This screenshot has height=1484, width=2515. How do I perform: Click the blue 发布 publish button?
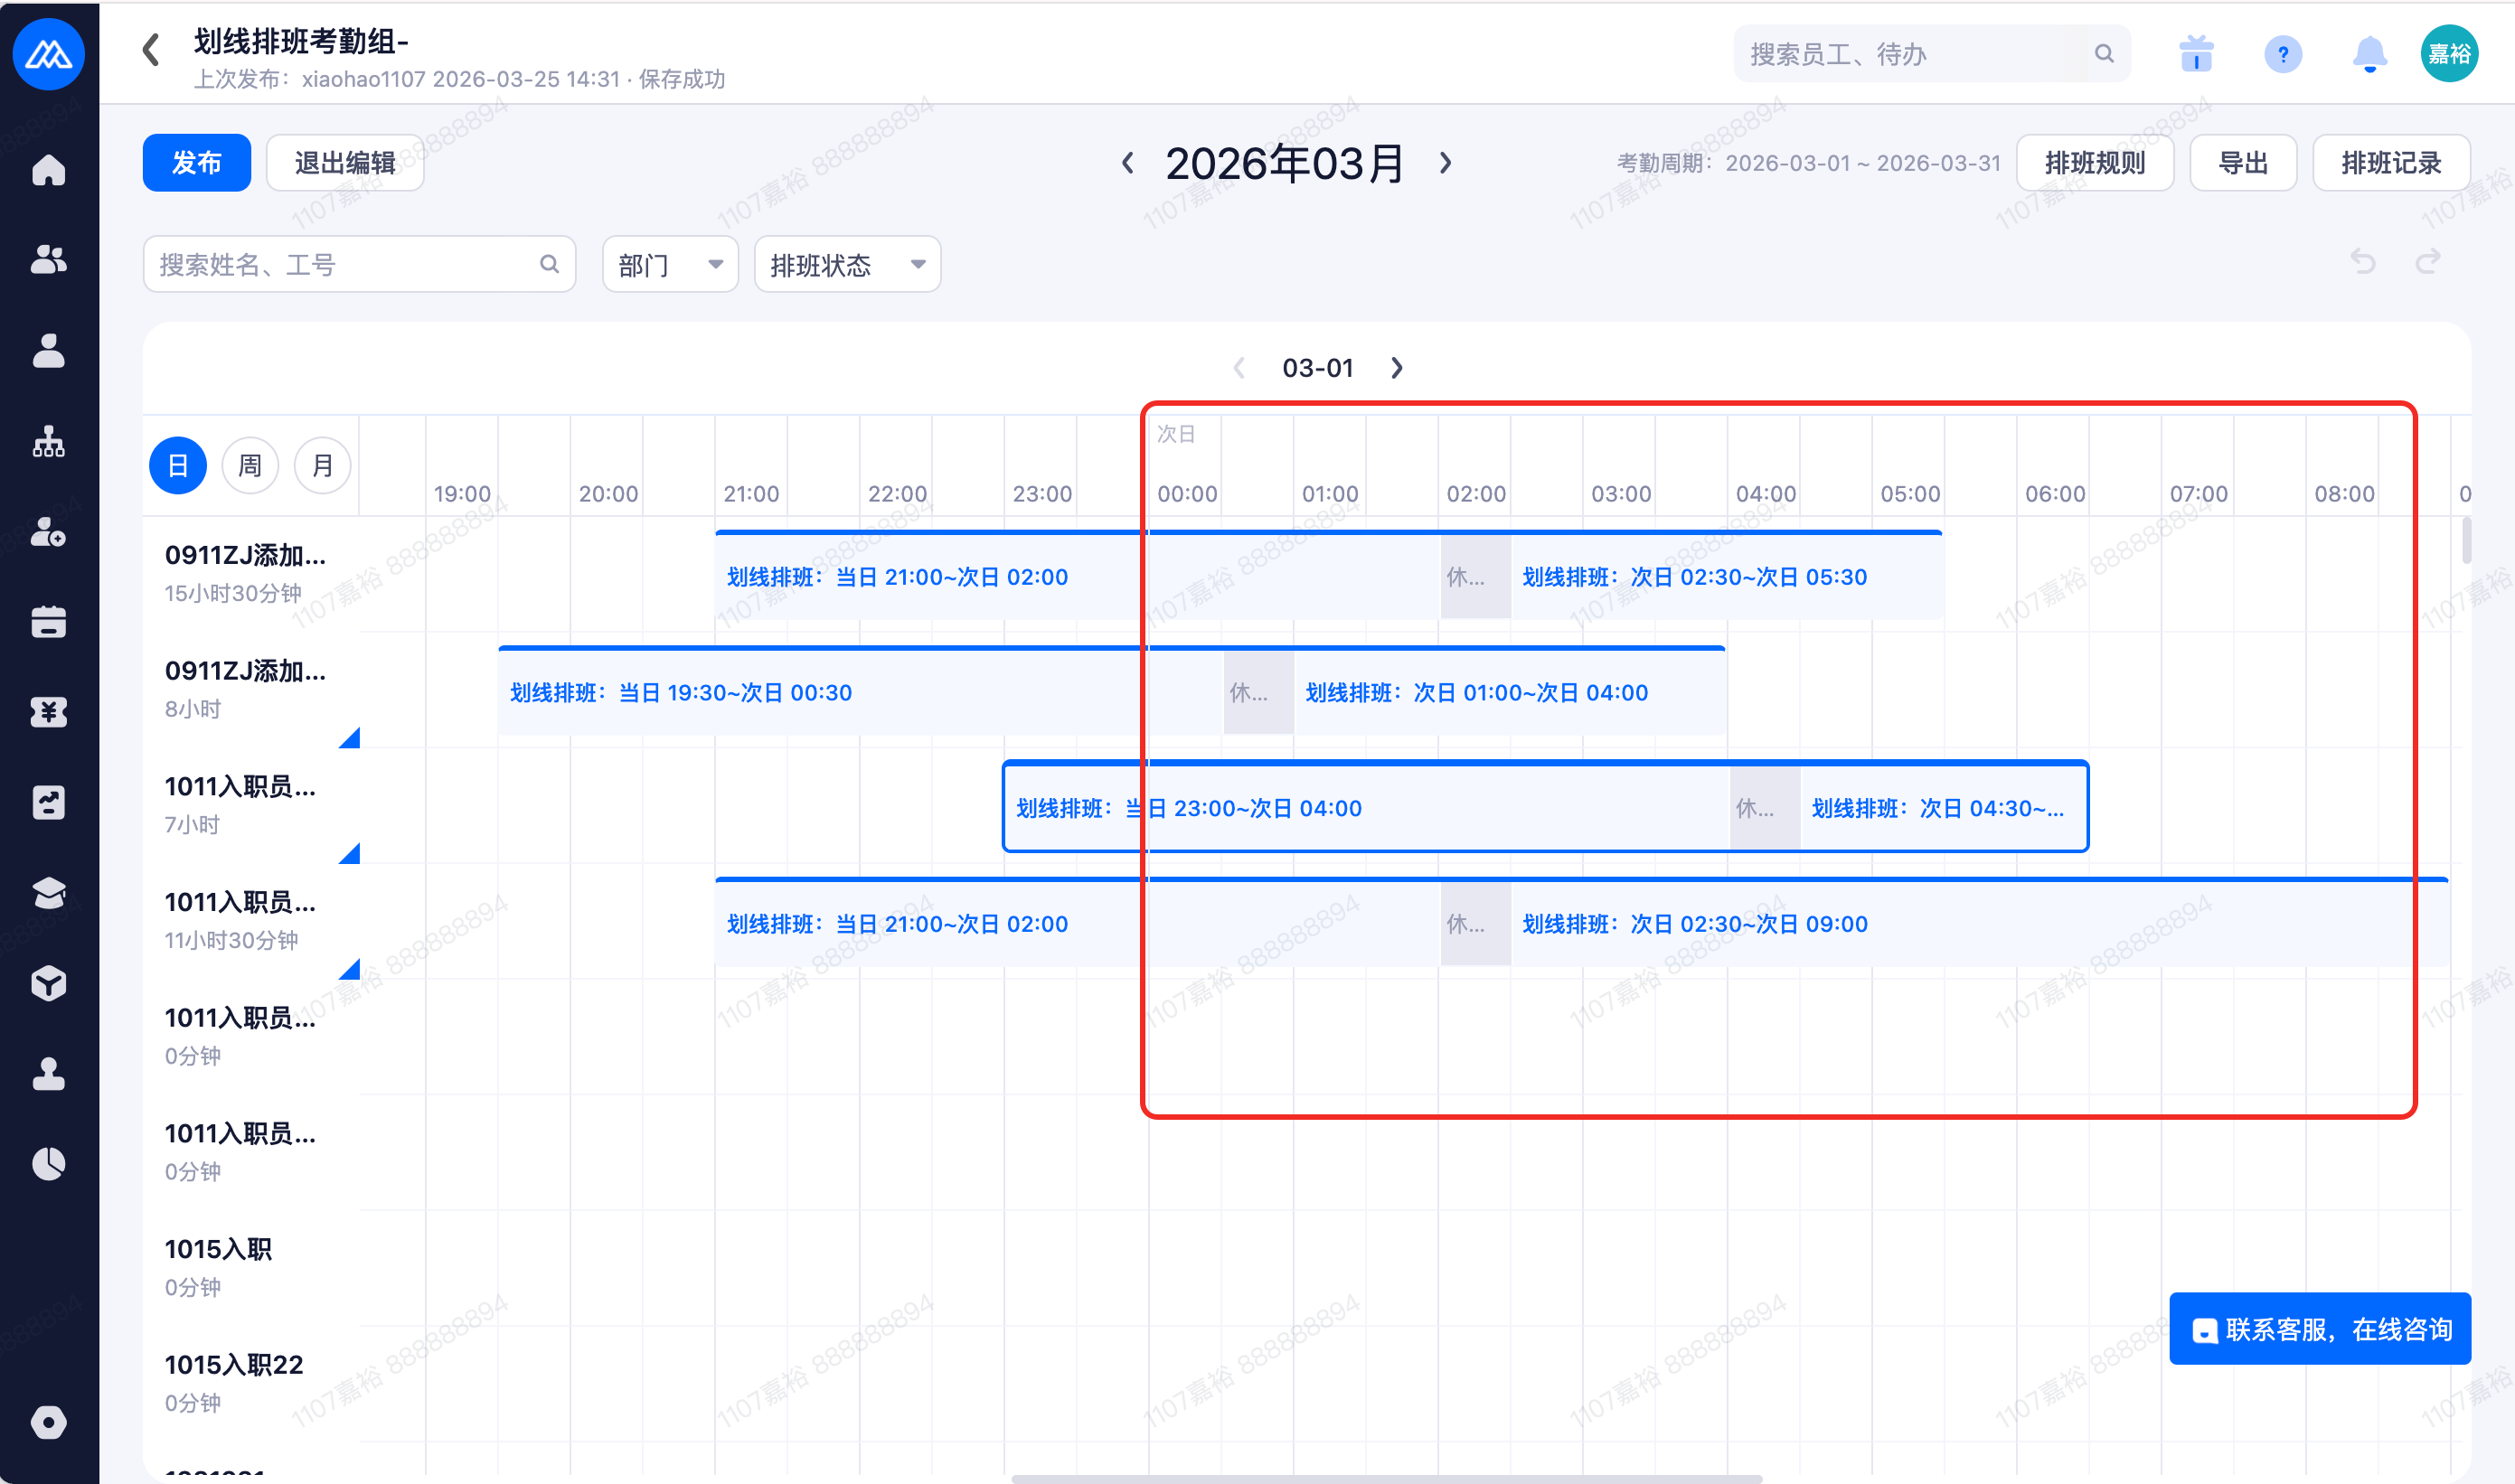[196, 163]
